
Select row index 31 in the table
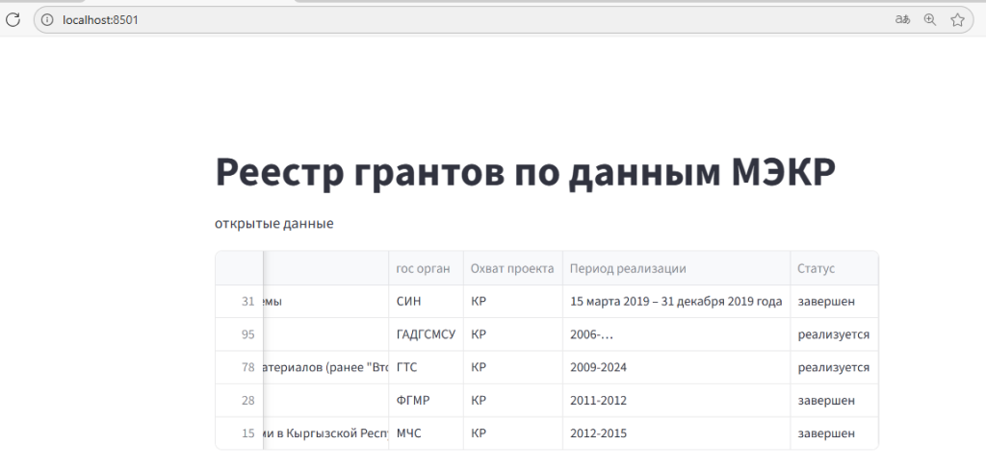tap(247, 302)
